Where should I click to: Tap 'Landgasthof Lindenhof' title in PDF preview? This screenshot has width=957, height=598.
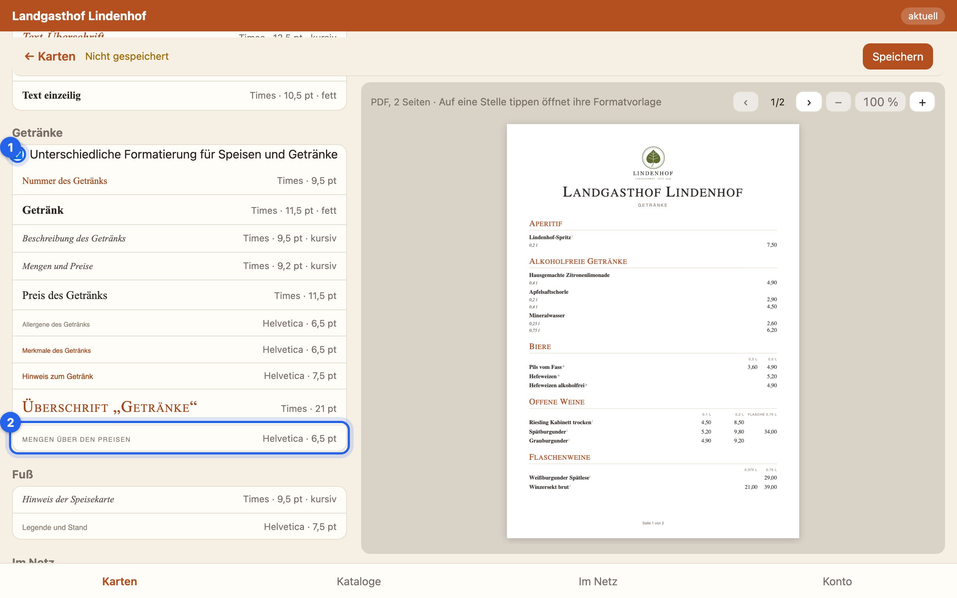coord(652,192)
